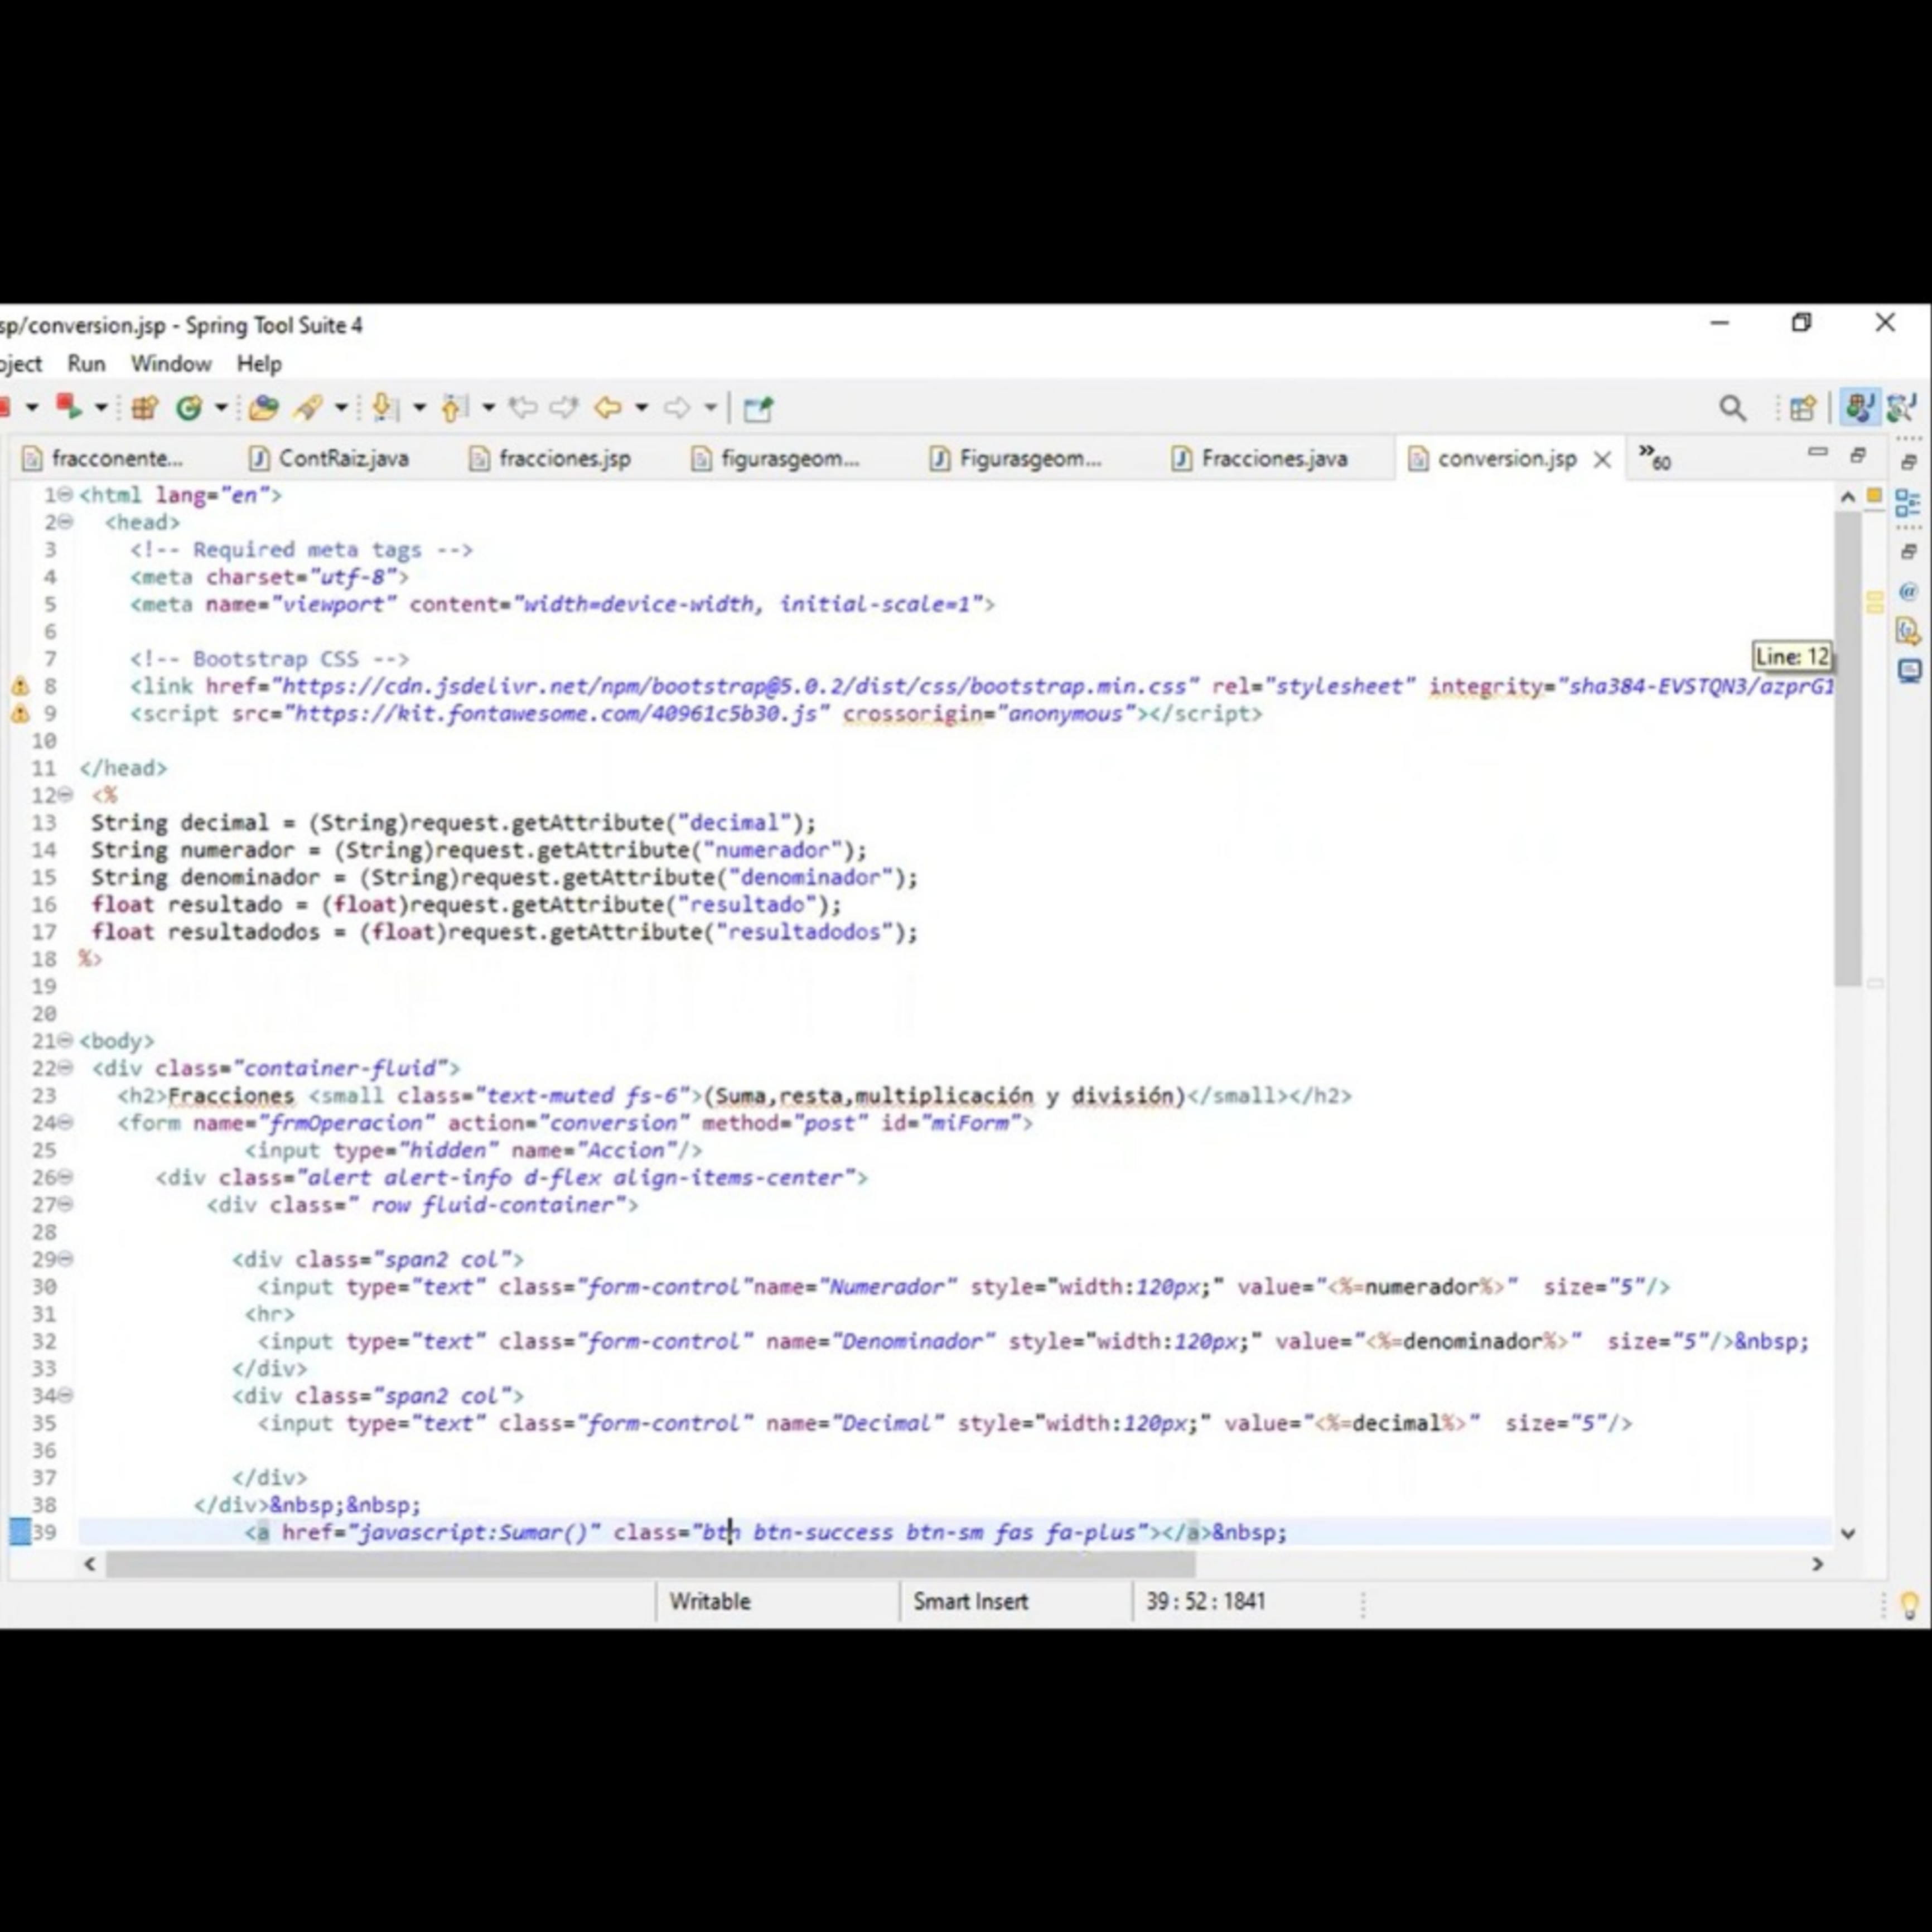Switch to the Fracciones.java tab

[1260, 459]
